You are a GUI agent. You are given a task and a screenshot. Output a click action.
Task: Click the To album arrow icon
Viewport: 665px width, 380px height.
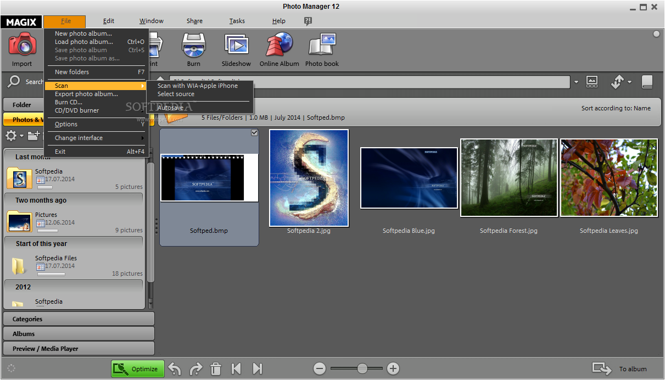602,368
